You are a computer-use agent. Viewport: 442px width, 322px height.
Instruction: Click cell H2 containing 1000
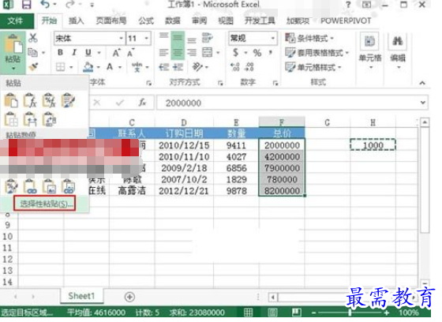click(373, 145)
